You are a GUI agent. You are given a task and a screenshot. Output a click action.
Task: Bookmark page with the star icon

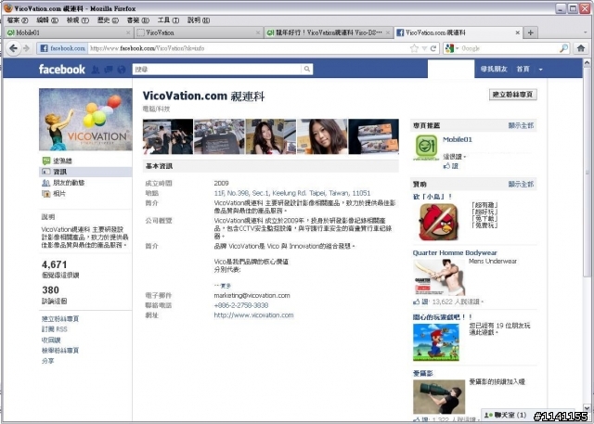click(414, 48)
